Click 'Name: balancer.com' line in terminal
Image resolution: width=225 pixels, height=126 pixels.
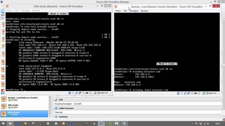[x=127, y=82]
